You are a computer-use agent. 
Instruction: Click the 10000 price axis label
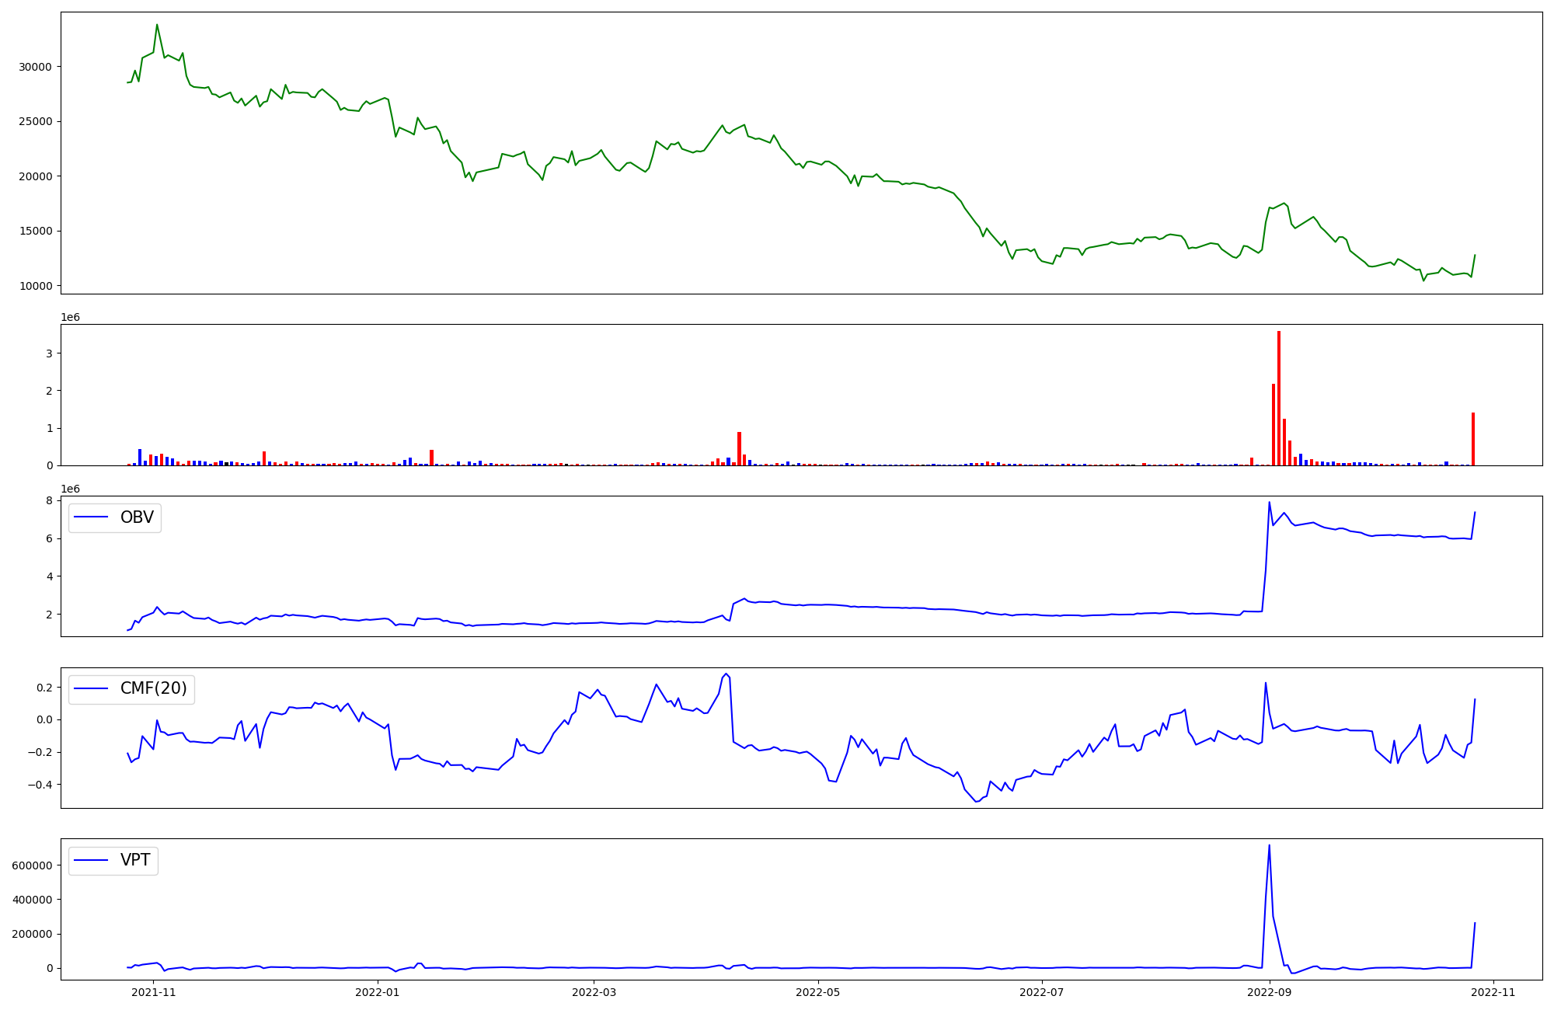click(x=35, y=286)
